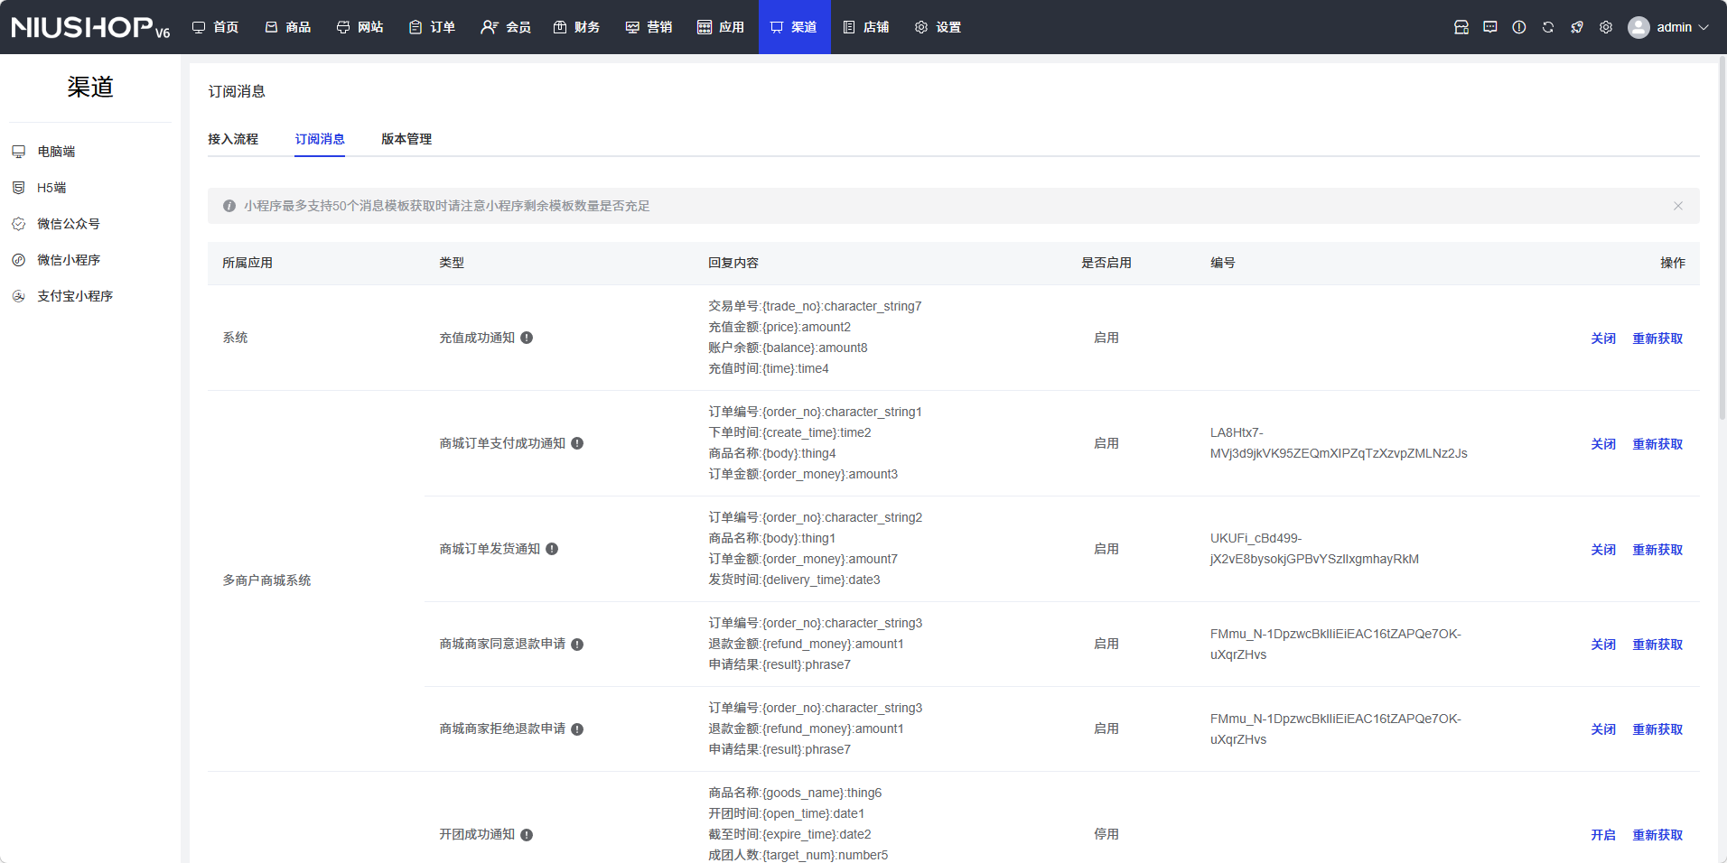Screen dimensions: 1727x863
Task: Open 微信公众号 in the sidebar
Action: point(69,224)
